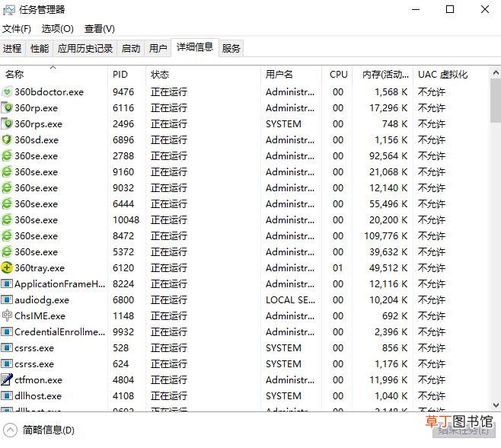Click 360se.exe icon with PID 9160
The height and width of the screenshot is (448, 501).
click(7, 172)
